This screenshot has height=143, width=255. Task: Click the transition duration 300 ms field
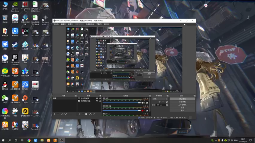(x=161, y=105)
